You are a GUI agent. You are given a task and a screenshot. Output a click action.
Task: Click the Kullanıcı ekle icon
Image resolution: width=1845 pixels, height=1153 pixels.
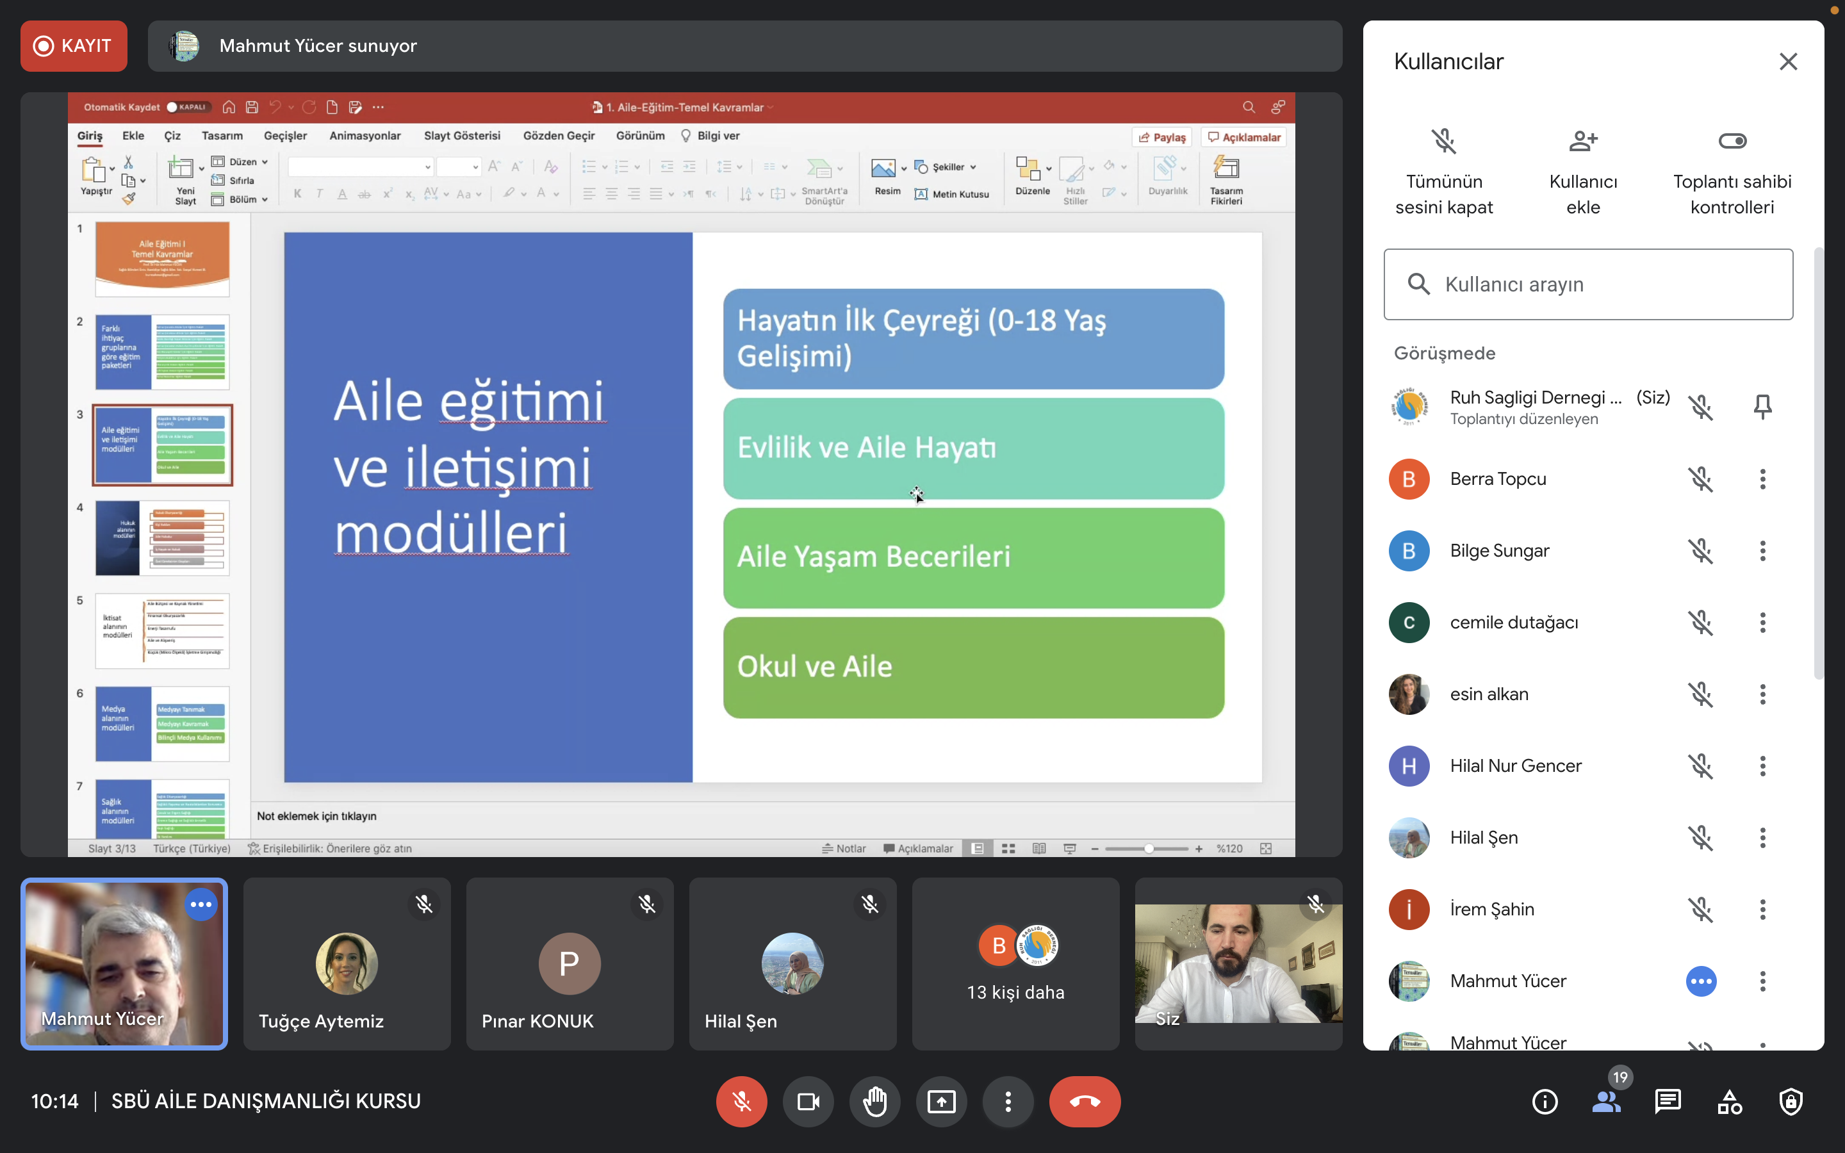click(1583, 142)
